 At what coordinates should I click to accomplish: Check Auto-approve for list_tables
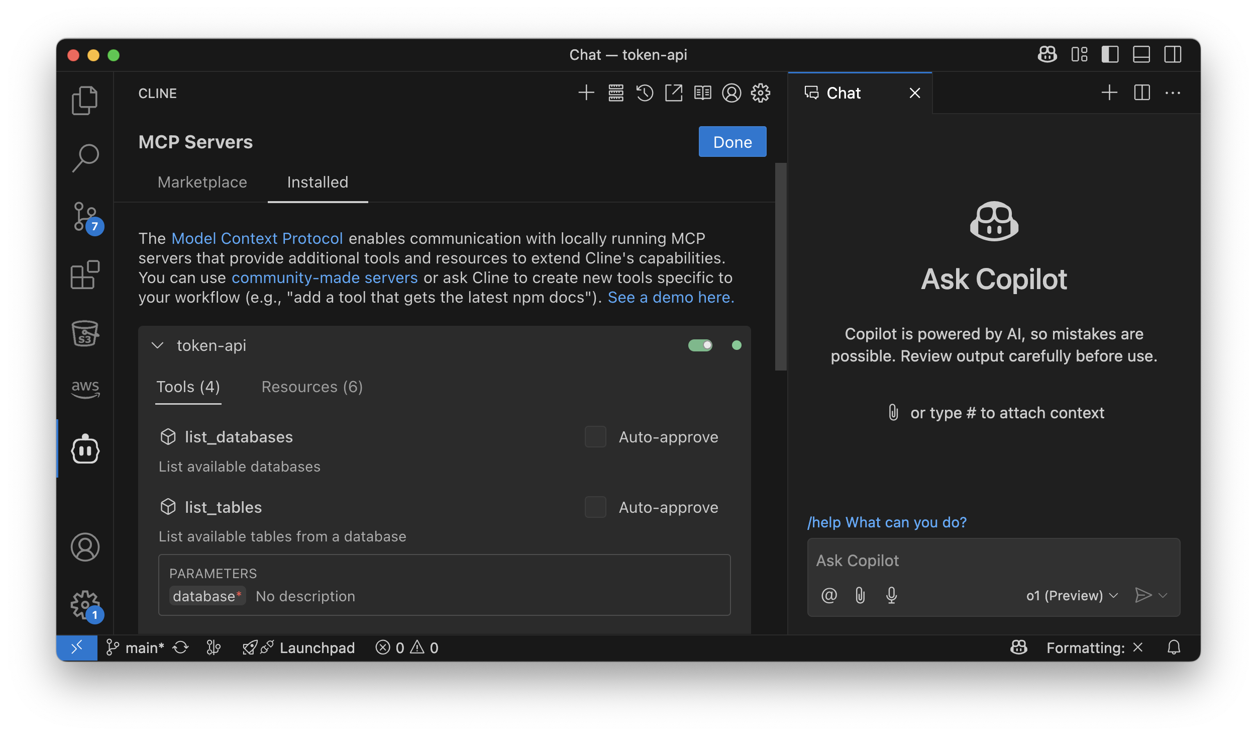click(x=595, y=507)
